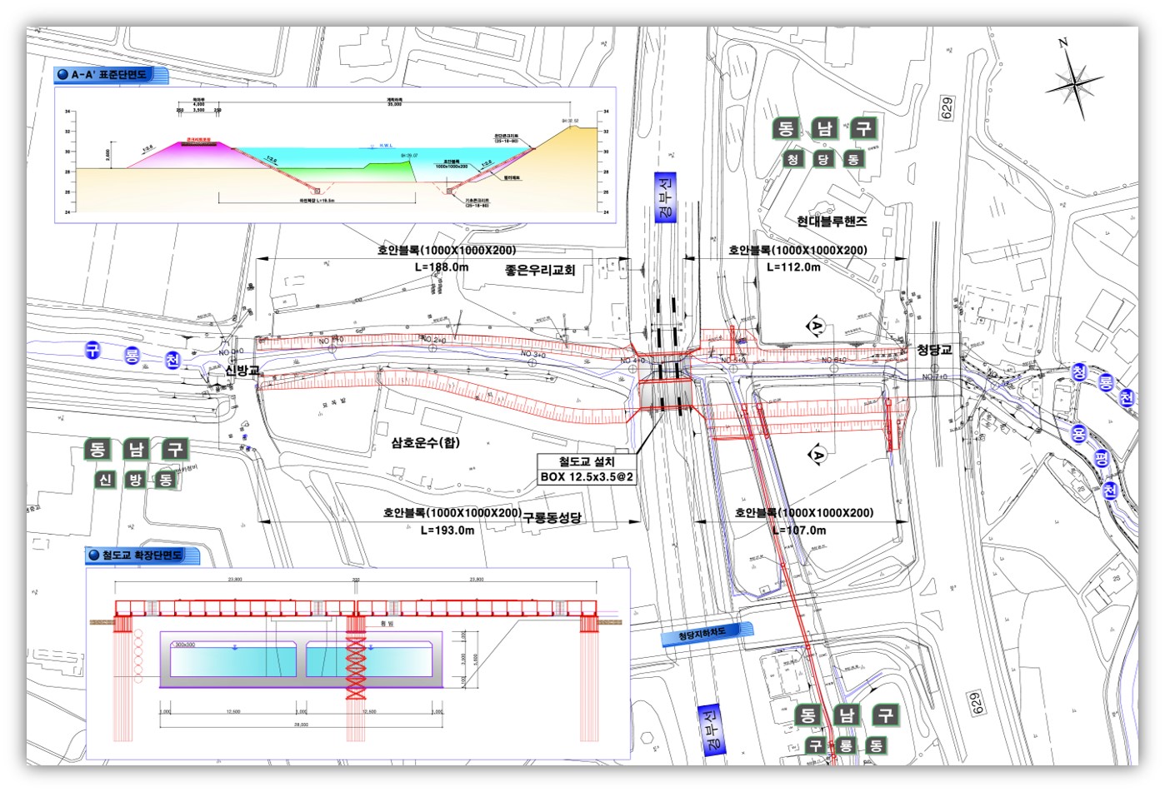The height and width of the screenshot is (792, 1165).
Task: Select the 철도교 설치 BOX 12.5x3.5@2 callout
Action: pos(587,469)
